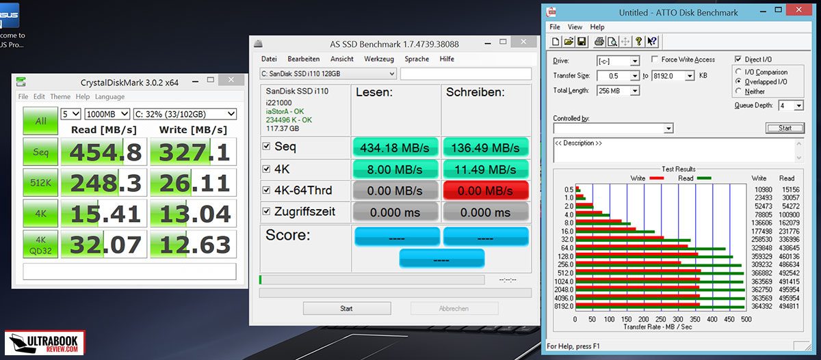Viewport: 821px width, 360px height.
Task: Open the Theme menu in CrystalDiskMark
Action: point(60,97)
